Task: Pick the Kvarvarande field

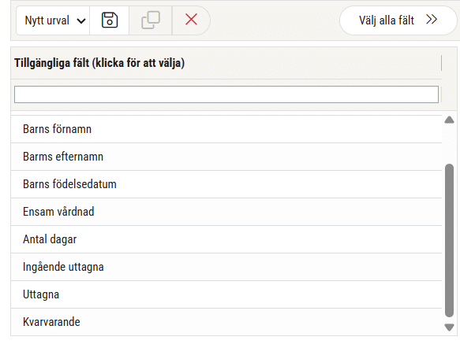Action: click(226, 322)
